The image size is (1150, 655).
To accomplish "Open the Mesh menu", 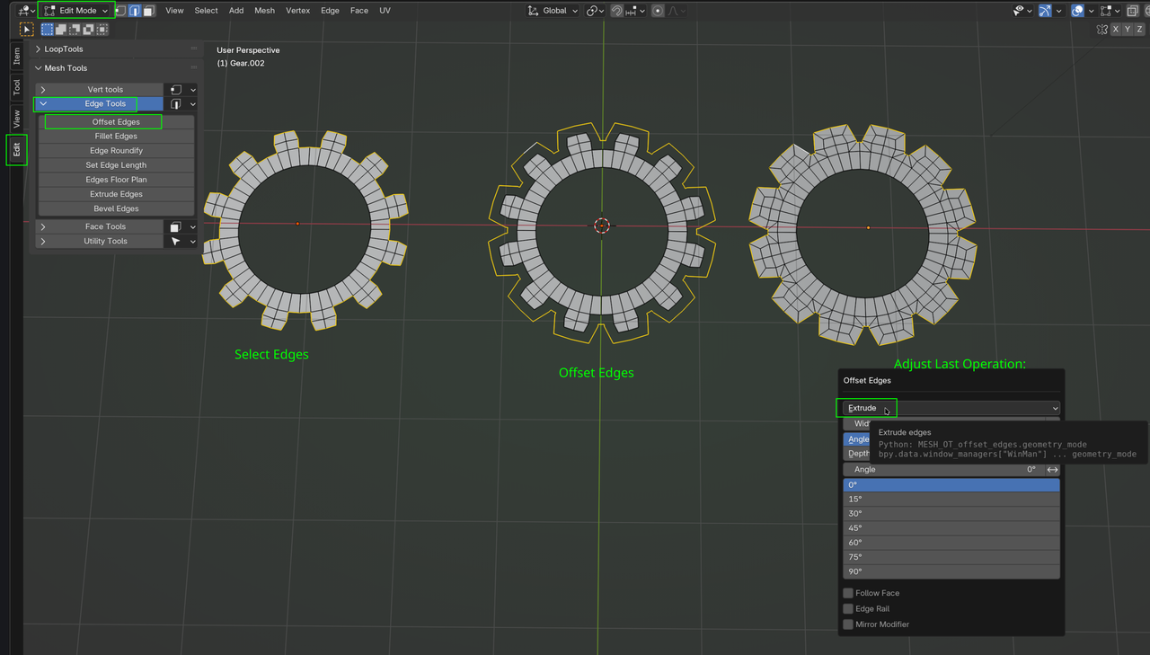I will tap(264, 10).
